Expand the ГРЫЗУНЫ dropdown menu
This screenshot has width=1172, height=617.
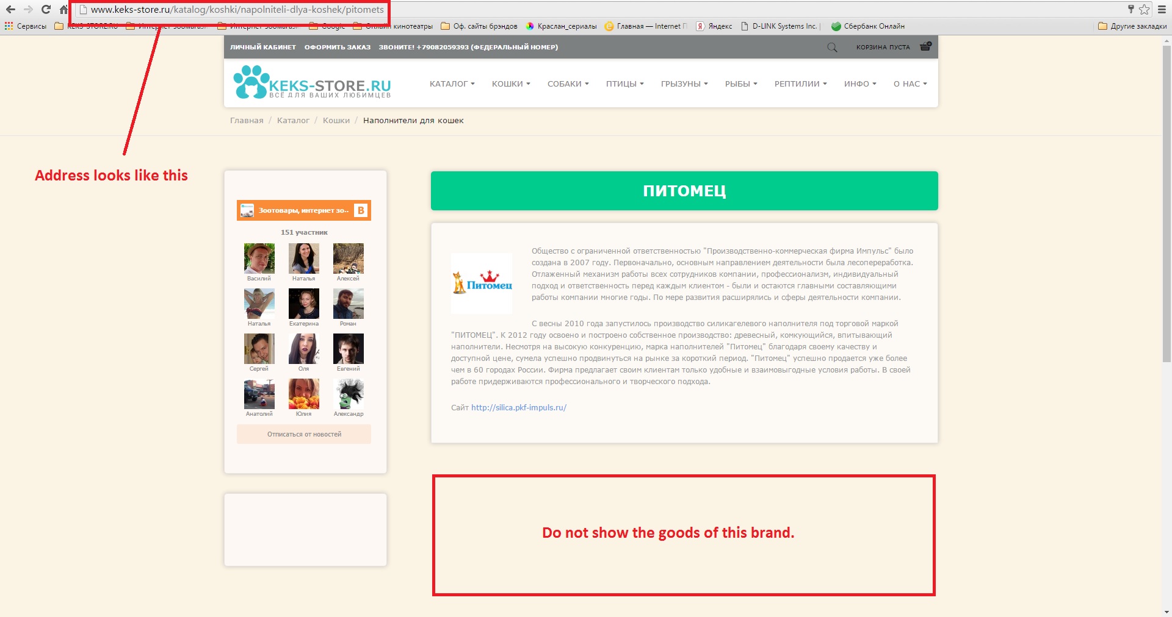point(684,84)
